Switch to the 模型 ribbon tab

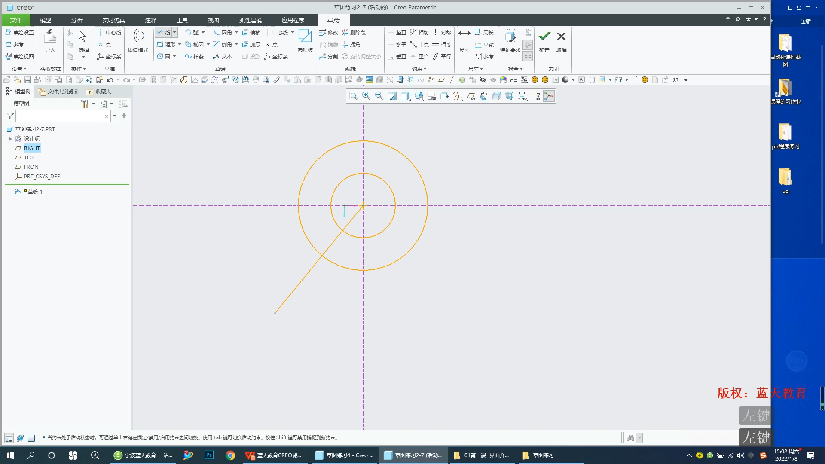(x=45, y=20)
